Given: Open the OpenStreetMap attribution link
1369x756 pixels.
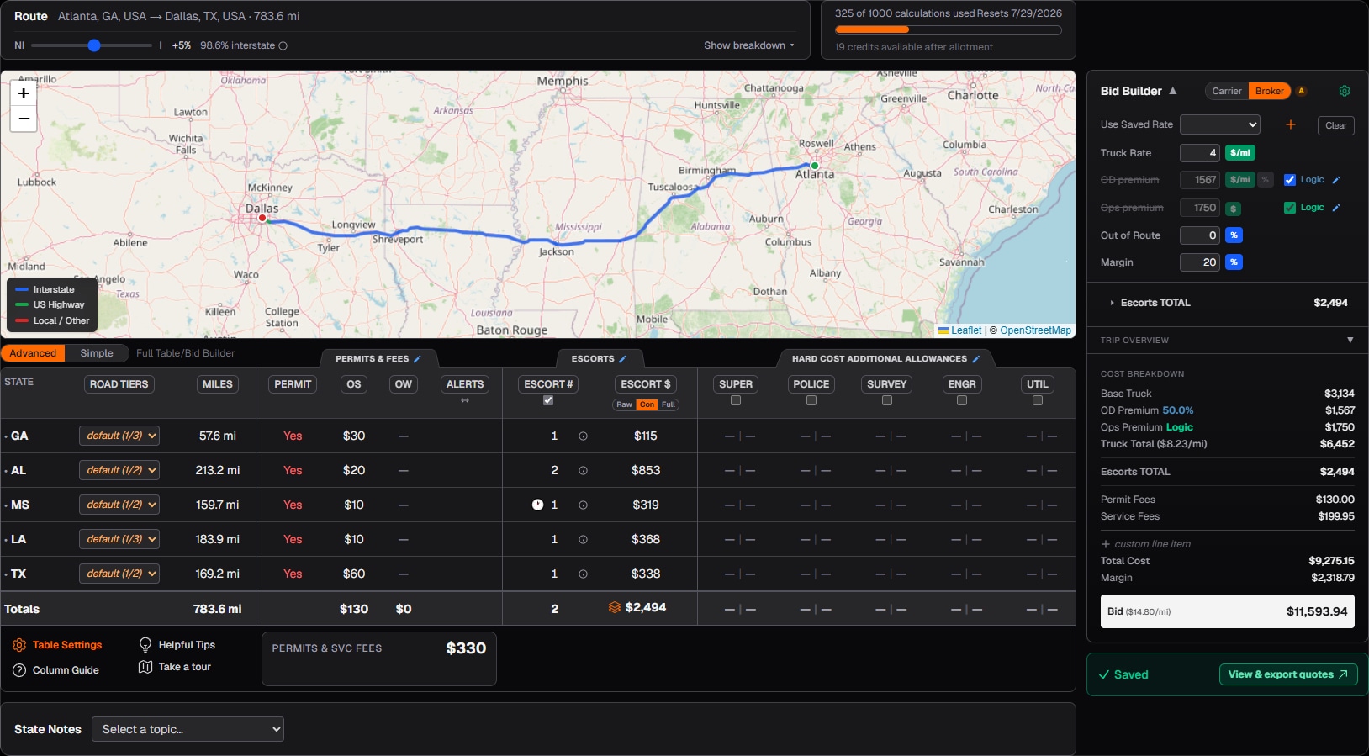Looking at the screenshot, I should pyautogui.click(x=1036, y=330).
